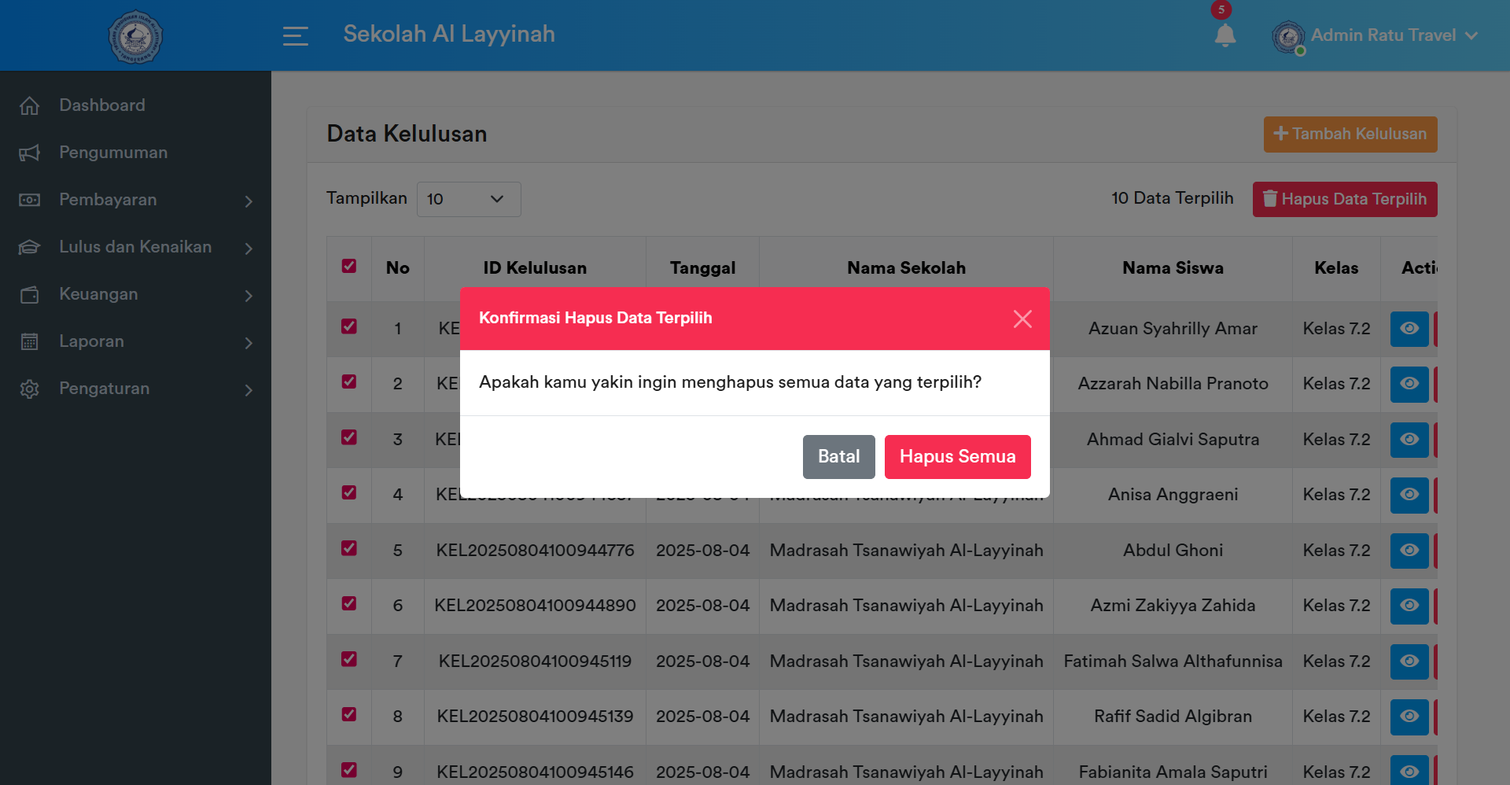Confirm deletion with Hapus Semua button

click(957, 457)
